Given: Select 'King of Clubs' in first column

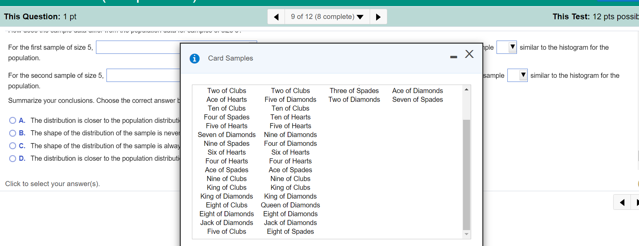Looking at the screenshot, I should (227, 187).
